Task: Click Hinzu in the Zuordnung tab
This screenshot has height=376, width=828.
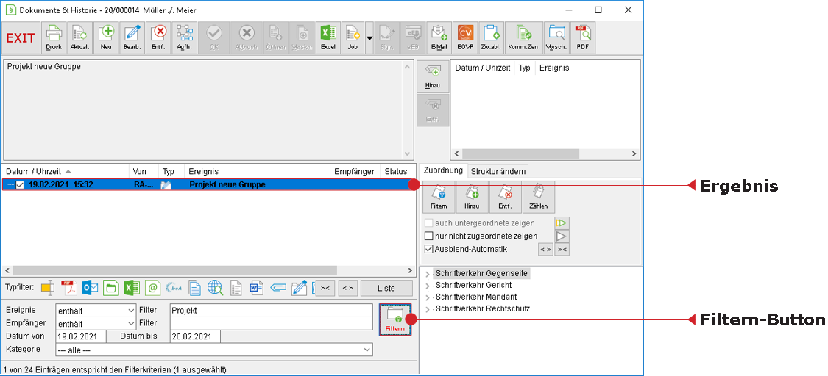Action: coord(472,197)
